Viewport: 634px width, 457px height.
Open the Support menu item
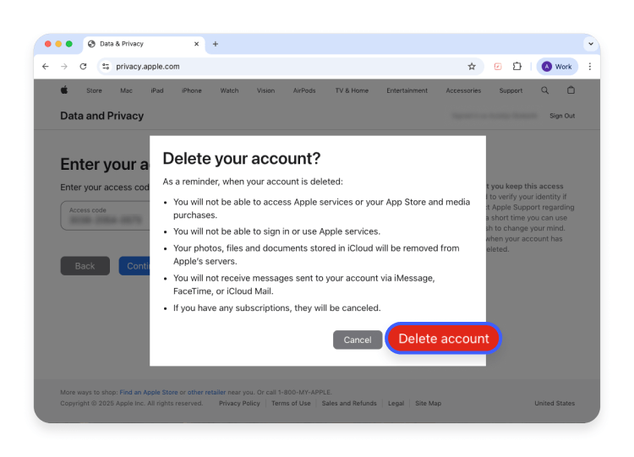[511, 90]
